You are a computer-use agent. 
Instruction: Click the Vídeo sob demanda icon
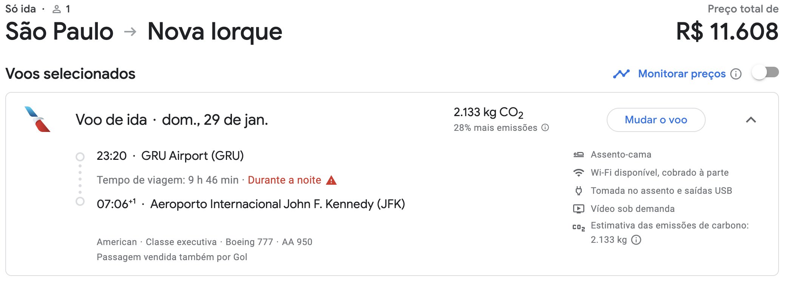tap(579, 209)
